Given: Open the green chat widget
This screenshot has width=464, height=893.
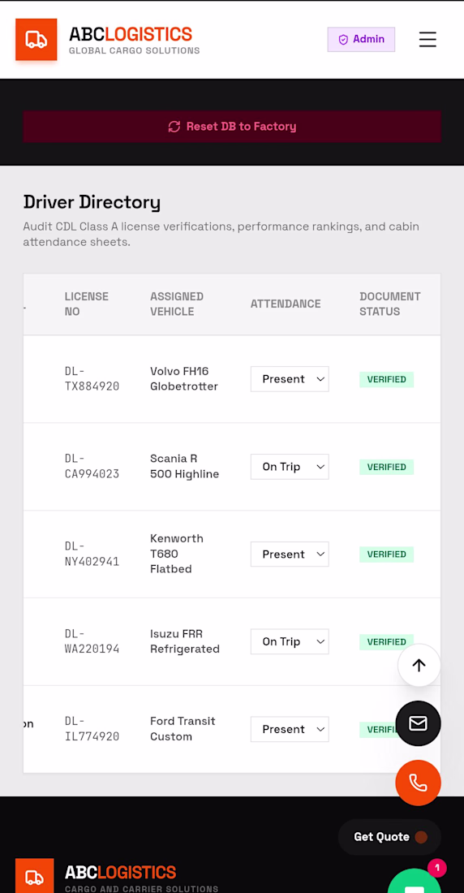Looking at the screenshot, I should pyautogui.click(x=415, y=881).
